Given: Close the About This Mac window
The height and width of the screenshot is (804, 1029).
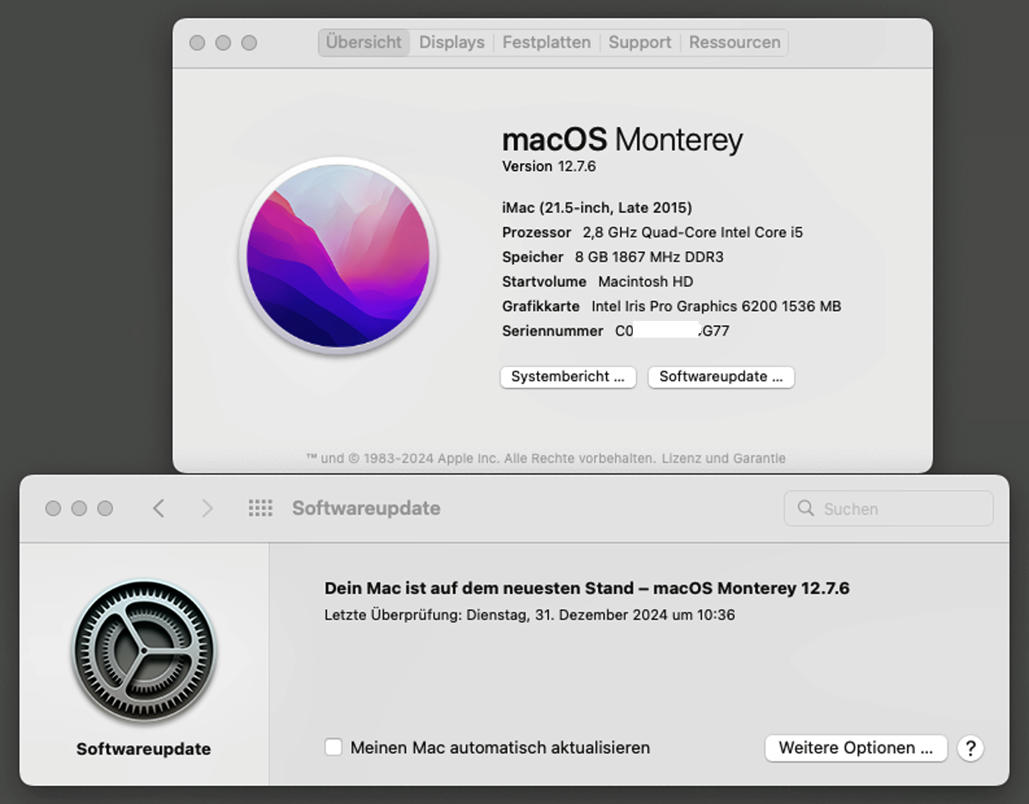Looking at the screenshot, I should 197,43.
